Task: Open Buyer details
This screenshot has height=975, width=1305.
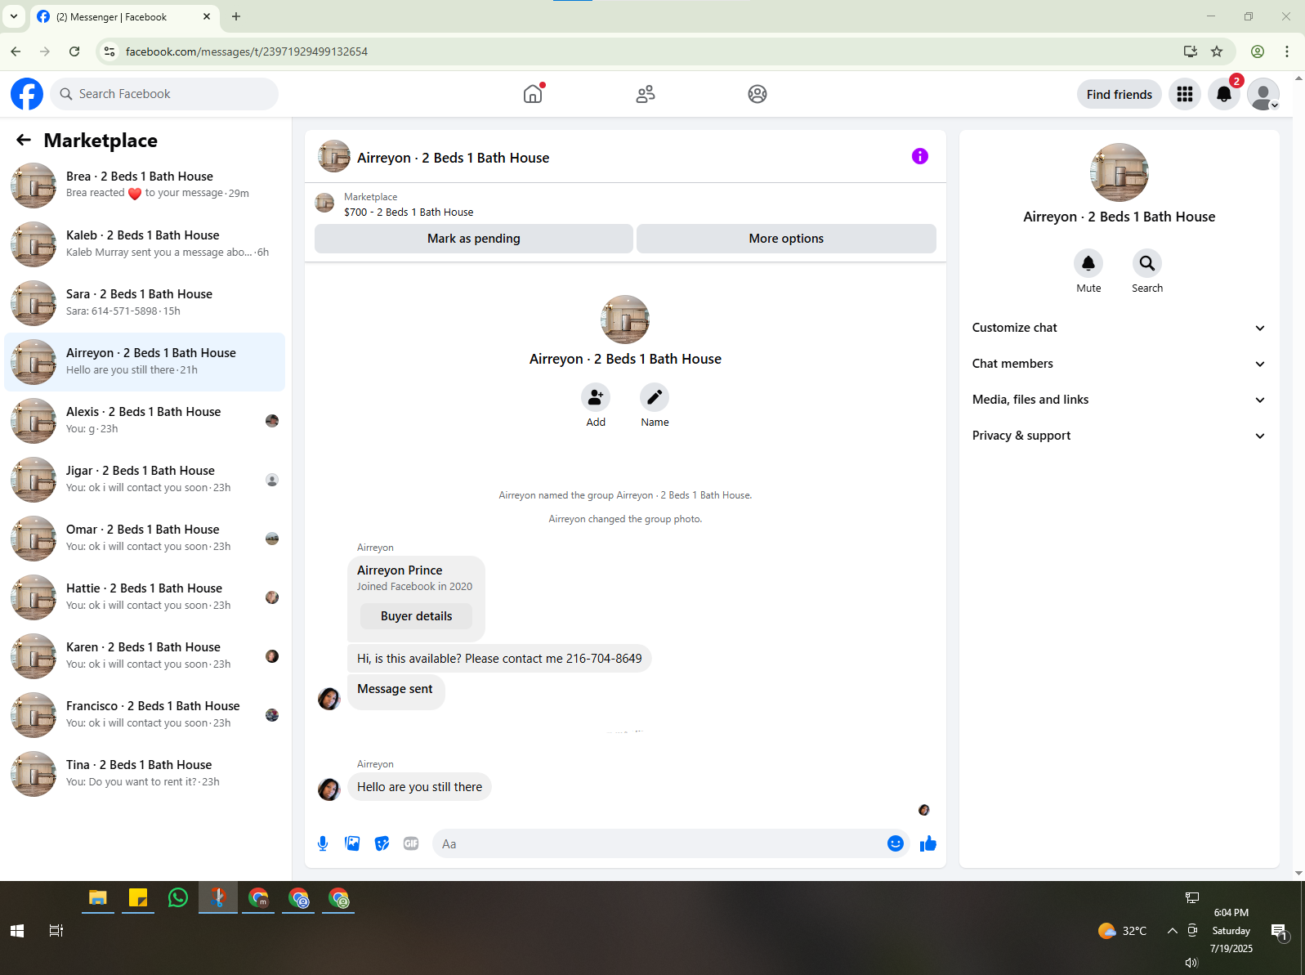Action: pyautogui.click(x=416, y=616)
